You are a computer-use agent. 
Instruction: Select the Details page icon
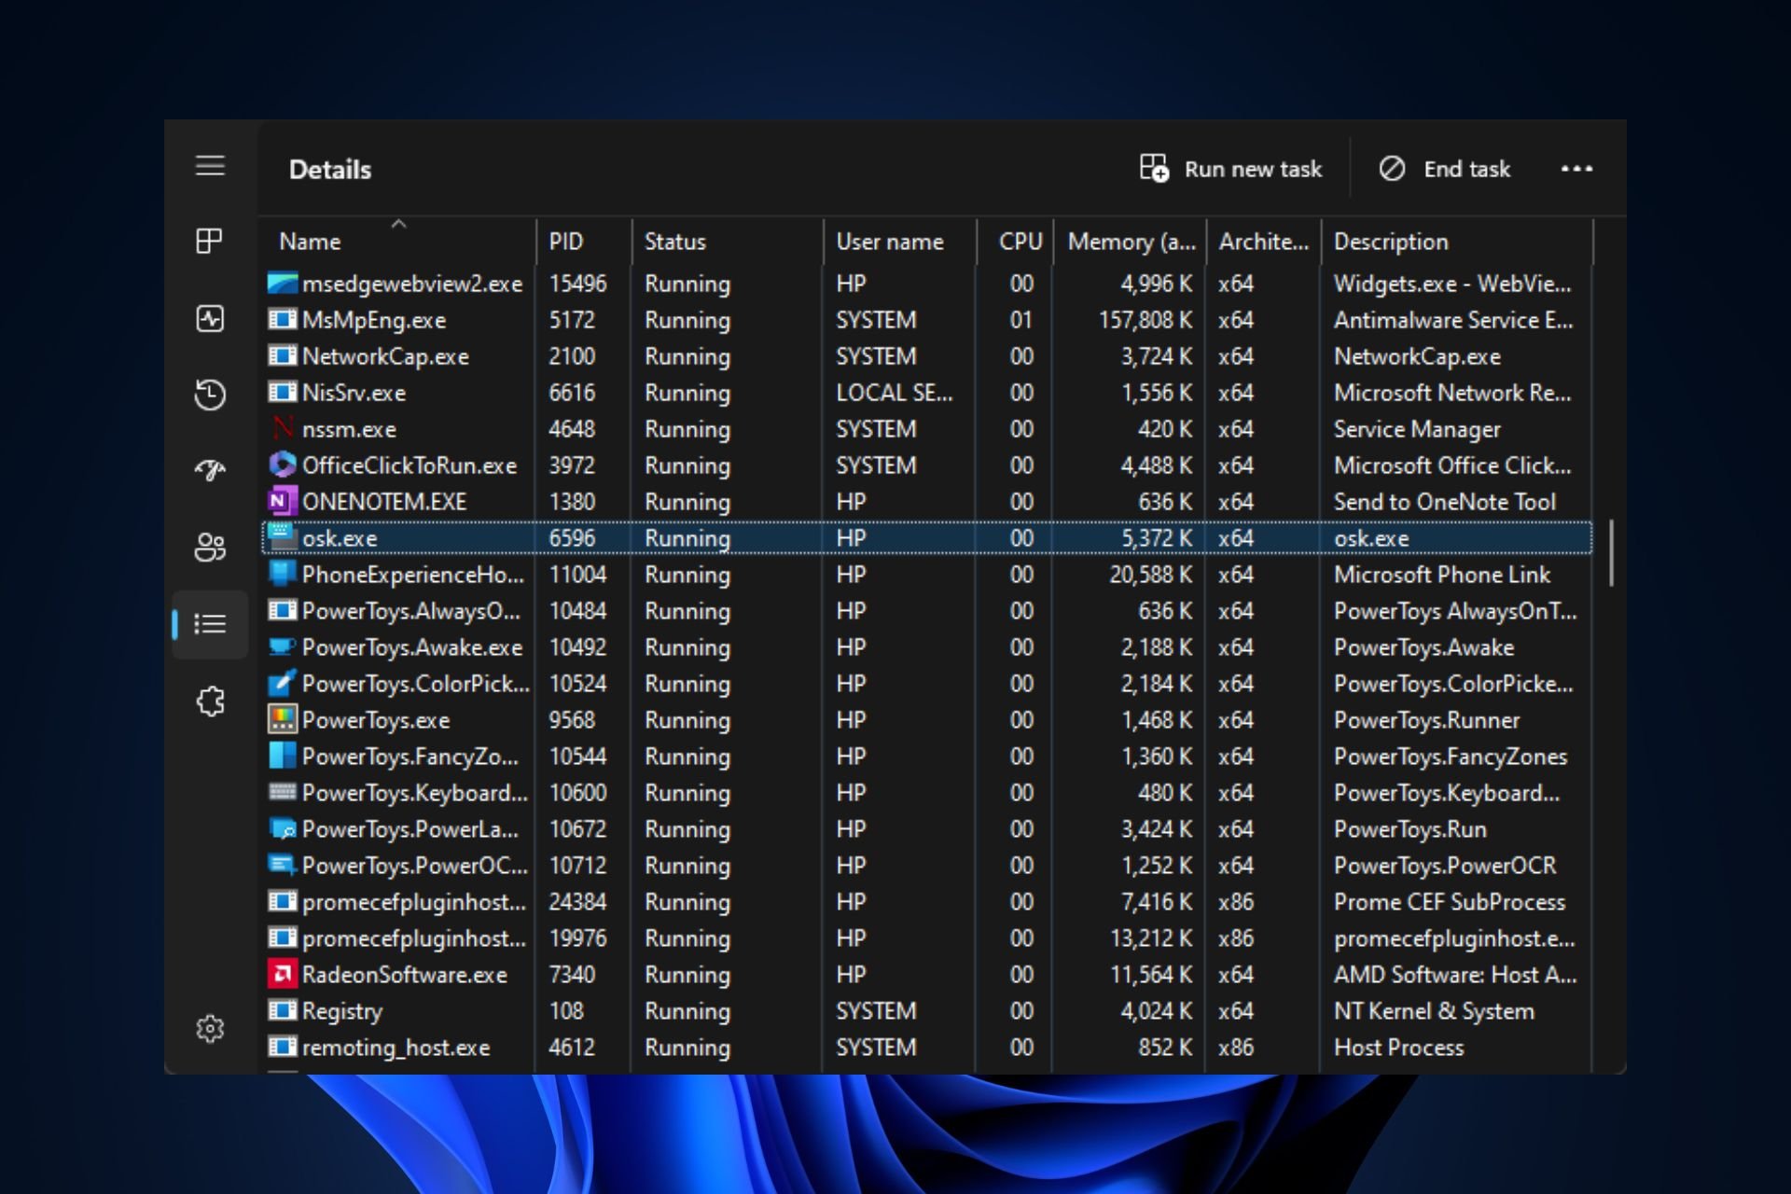tap(210, 624)
